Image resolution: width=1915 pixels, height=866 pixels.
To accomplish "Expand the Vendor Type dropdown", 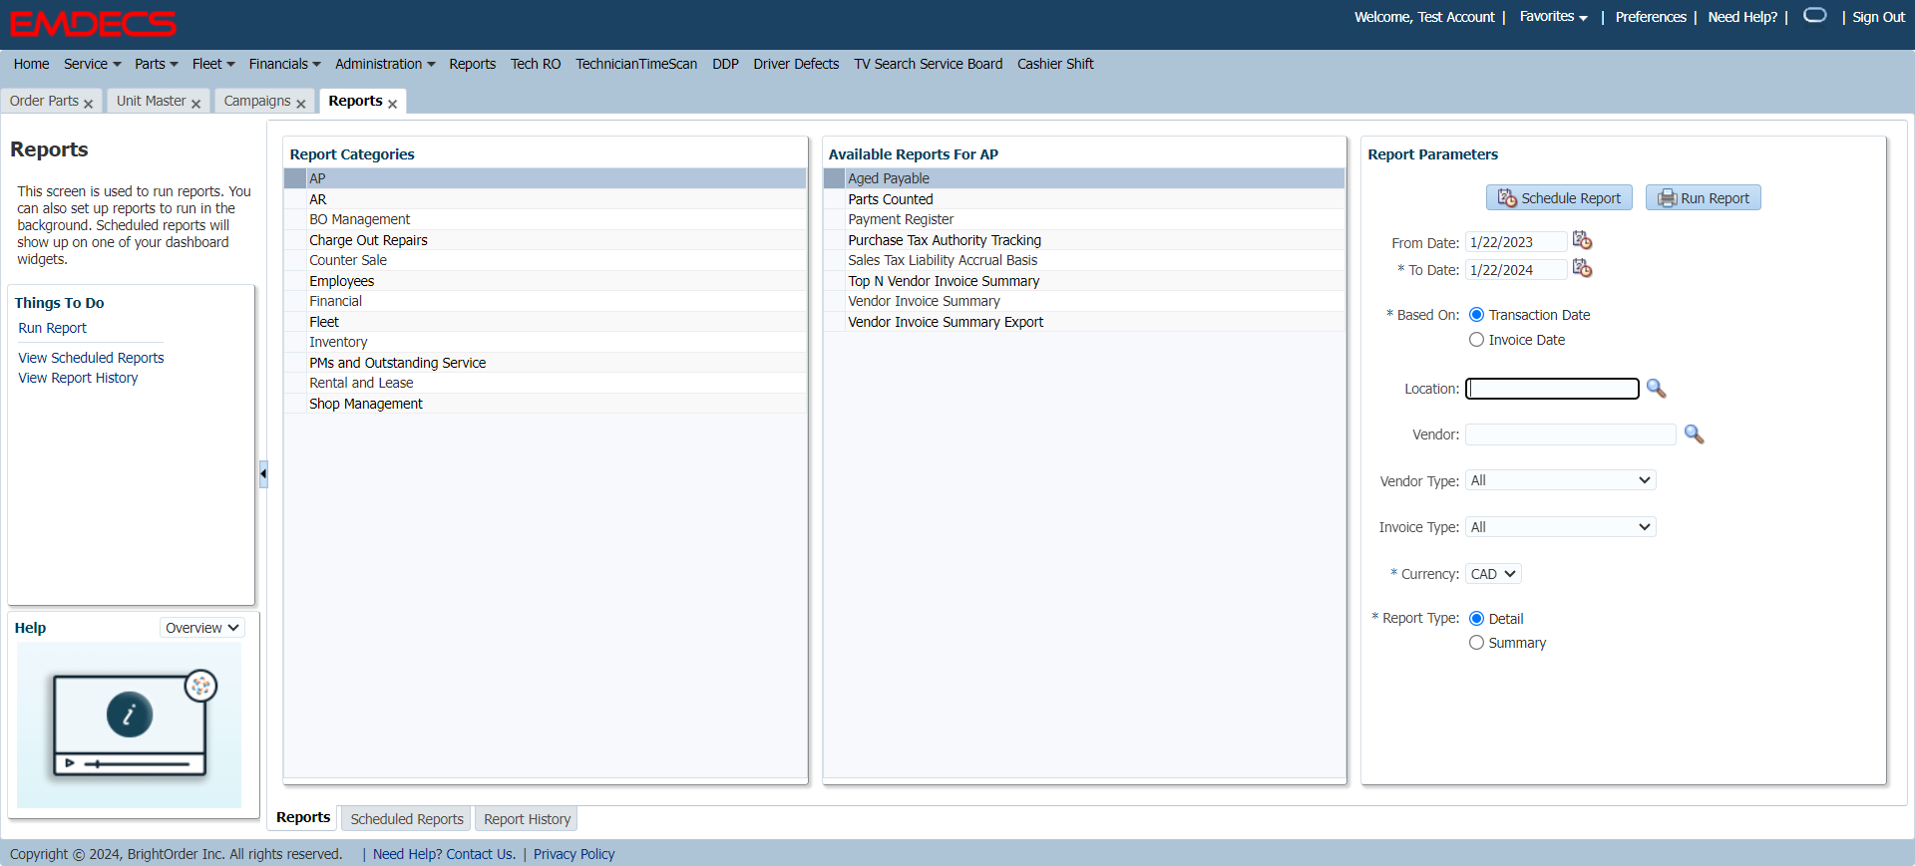I will coord(1560,480).
